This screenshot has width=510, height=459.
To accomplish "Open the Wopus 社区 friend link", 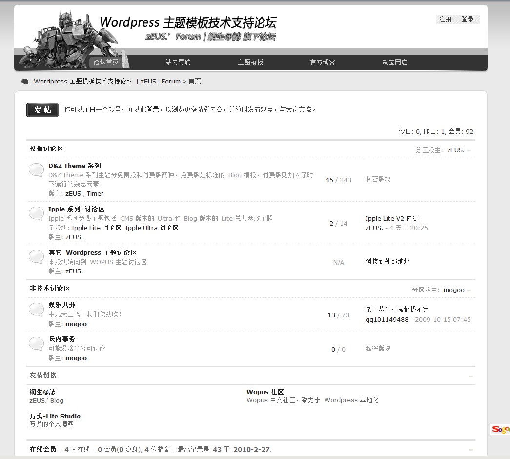I will coord(265,392).
